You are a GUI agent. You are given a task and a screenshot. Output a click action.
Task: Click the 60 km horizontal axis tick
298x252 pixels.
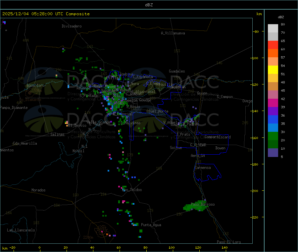(x=119, y=247)
